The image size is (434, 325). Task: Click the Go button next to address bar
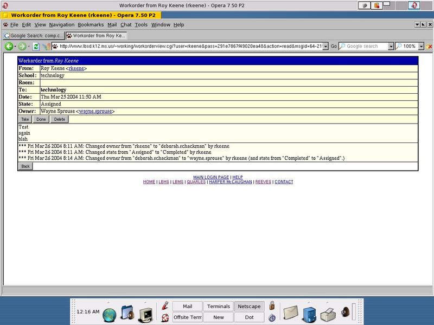coord(334,46)
